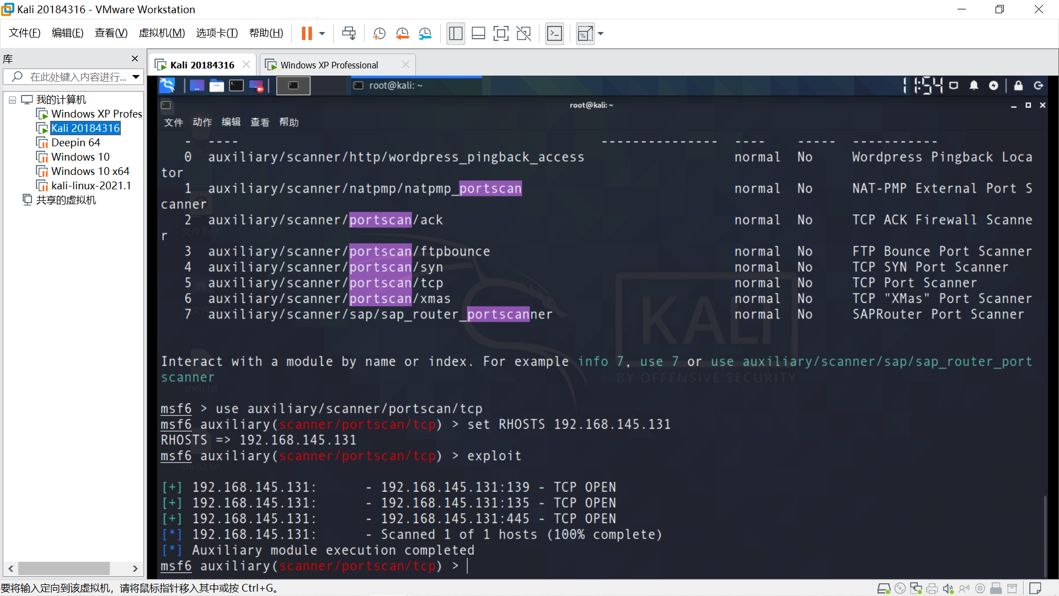Click the Kali notification bell icon
This screenshot has width=1059, height=596.
(974, 86)
